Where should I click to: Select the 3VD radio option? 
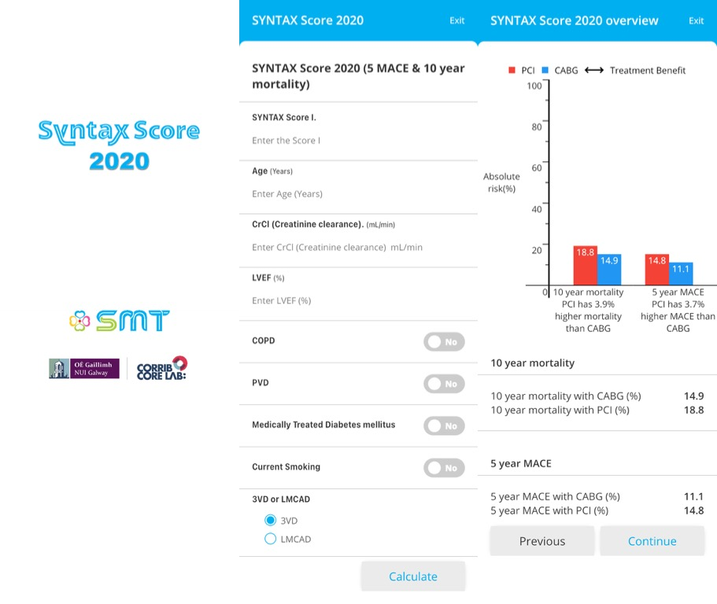271,521
